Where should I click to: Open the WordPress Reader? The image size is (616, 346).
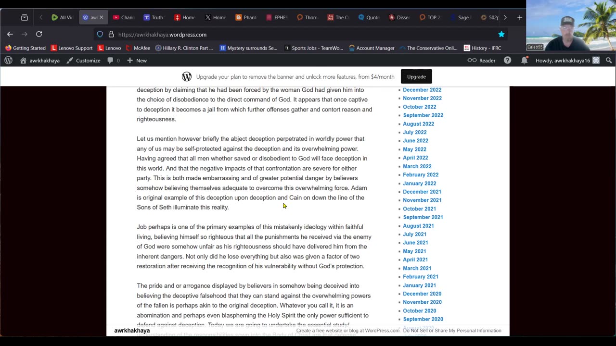click(x=481, y=61)
